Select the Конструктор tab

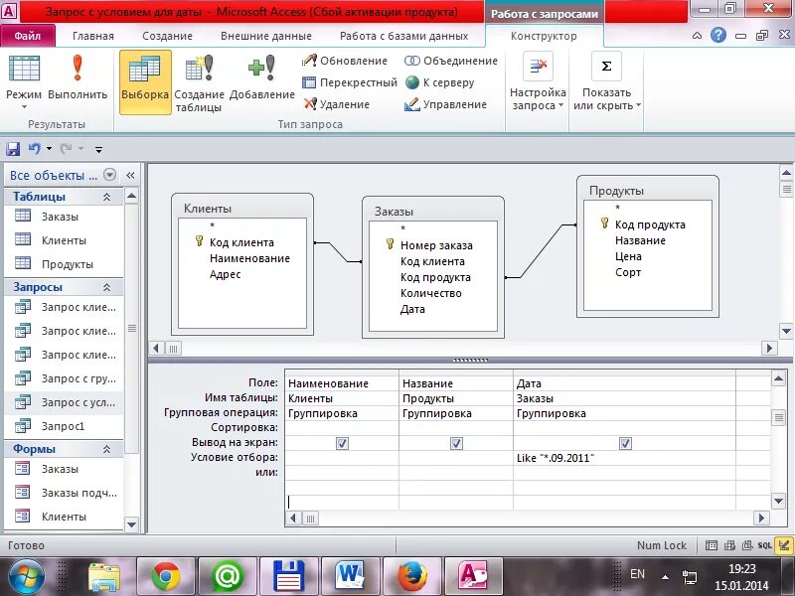(544, 36)
